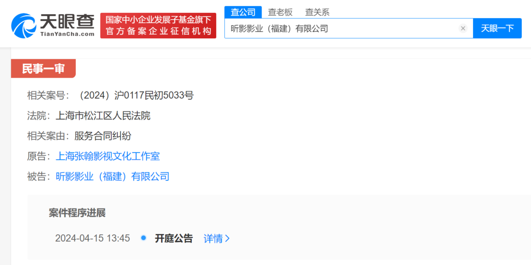Click the blue timeline dot before 开庭公告

[144, 238]
